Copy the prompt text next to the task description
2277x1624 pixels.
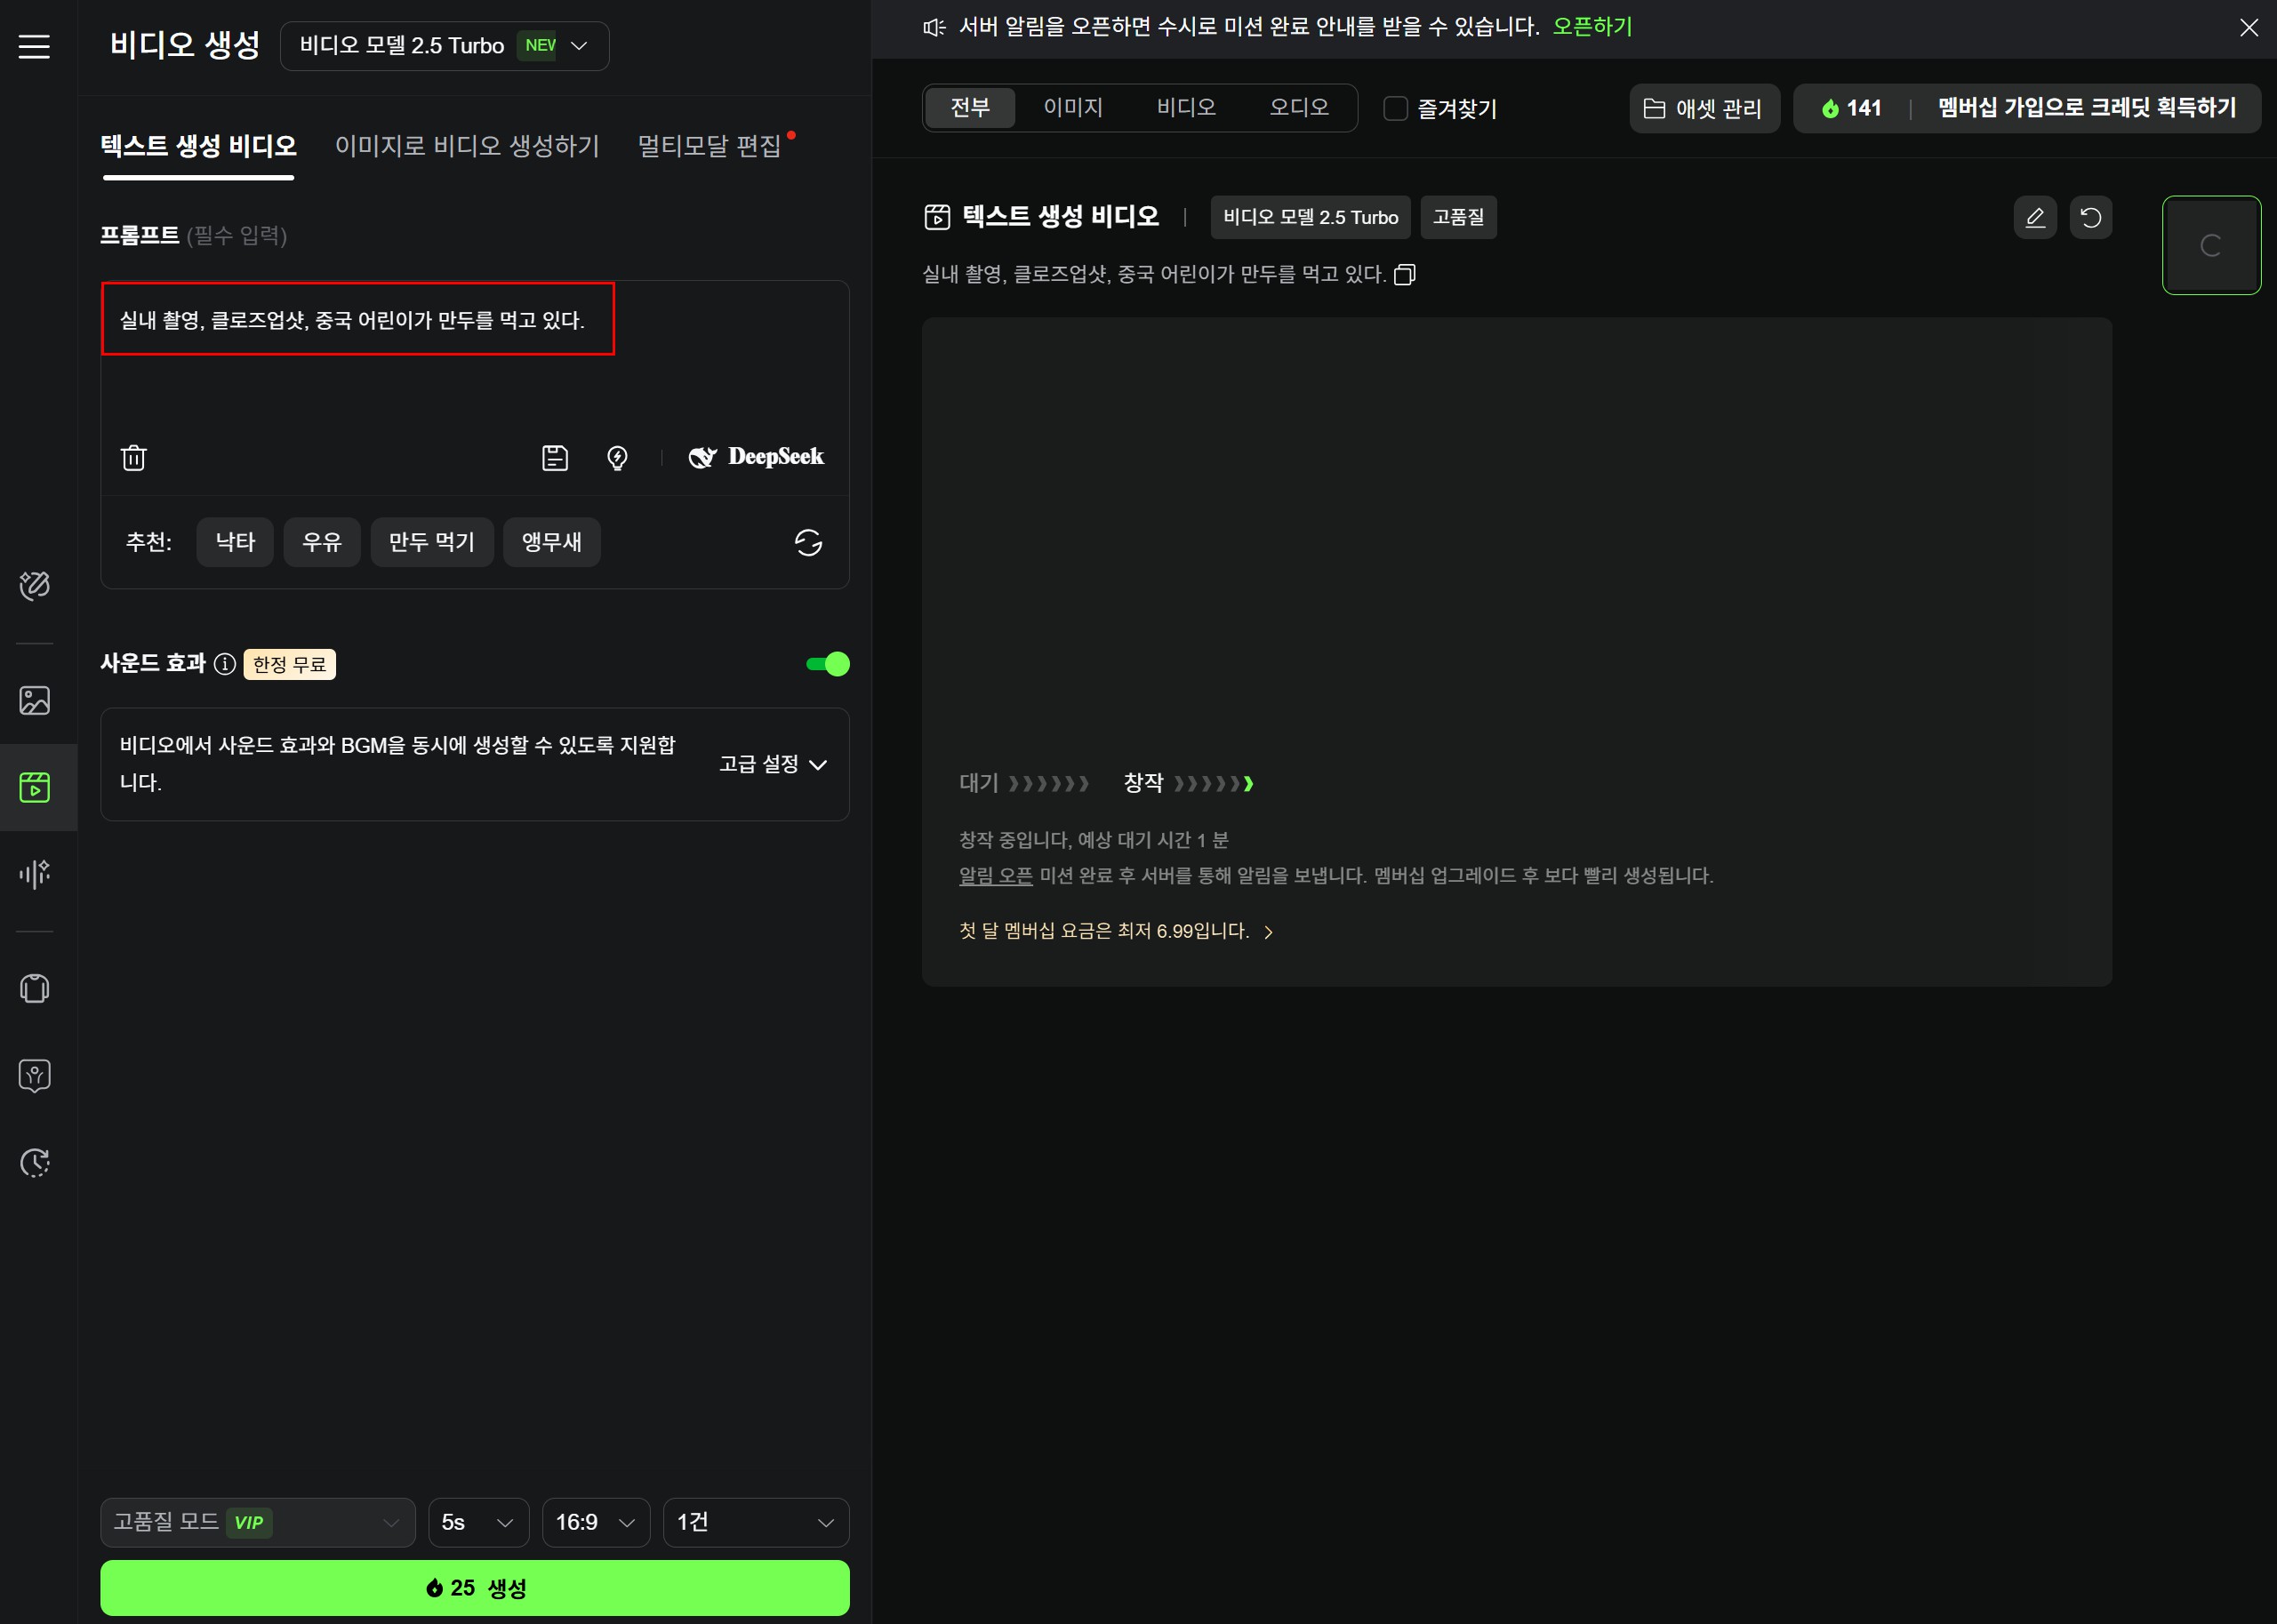point(1405,275)
